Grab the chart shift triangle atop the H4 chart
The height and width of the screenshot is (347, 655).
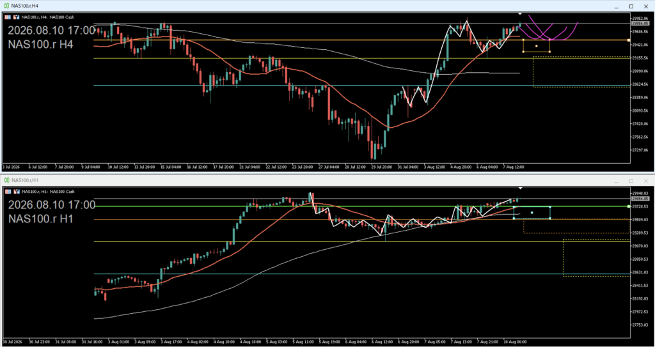pyautogui.click(x=520, y=15)
